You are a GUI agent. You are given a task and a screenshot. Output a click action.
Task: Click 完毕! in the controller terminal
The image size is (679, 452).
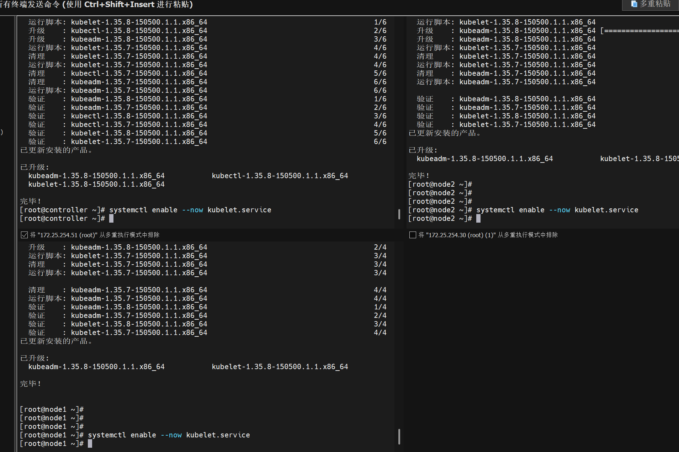pos(31,201)
